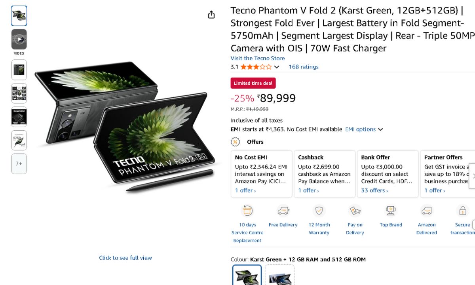Play the product video thumbnail
475x285 pixels.
pyautogui.click(x=19, y=39)
